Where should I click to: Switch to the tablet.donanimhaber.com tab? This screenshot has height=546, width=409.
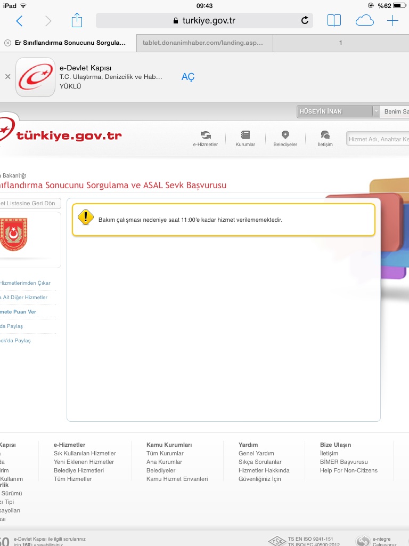click(x=204, y=43)
